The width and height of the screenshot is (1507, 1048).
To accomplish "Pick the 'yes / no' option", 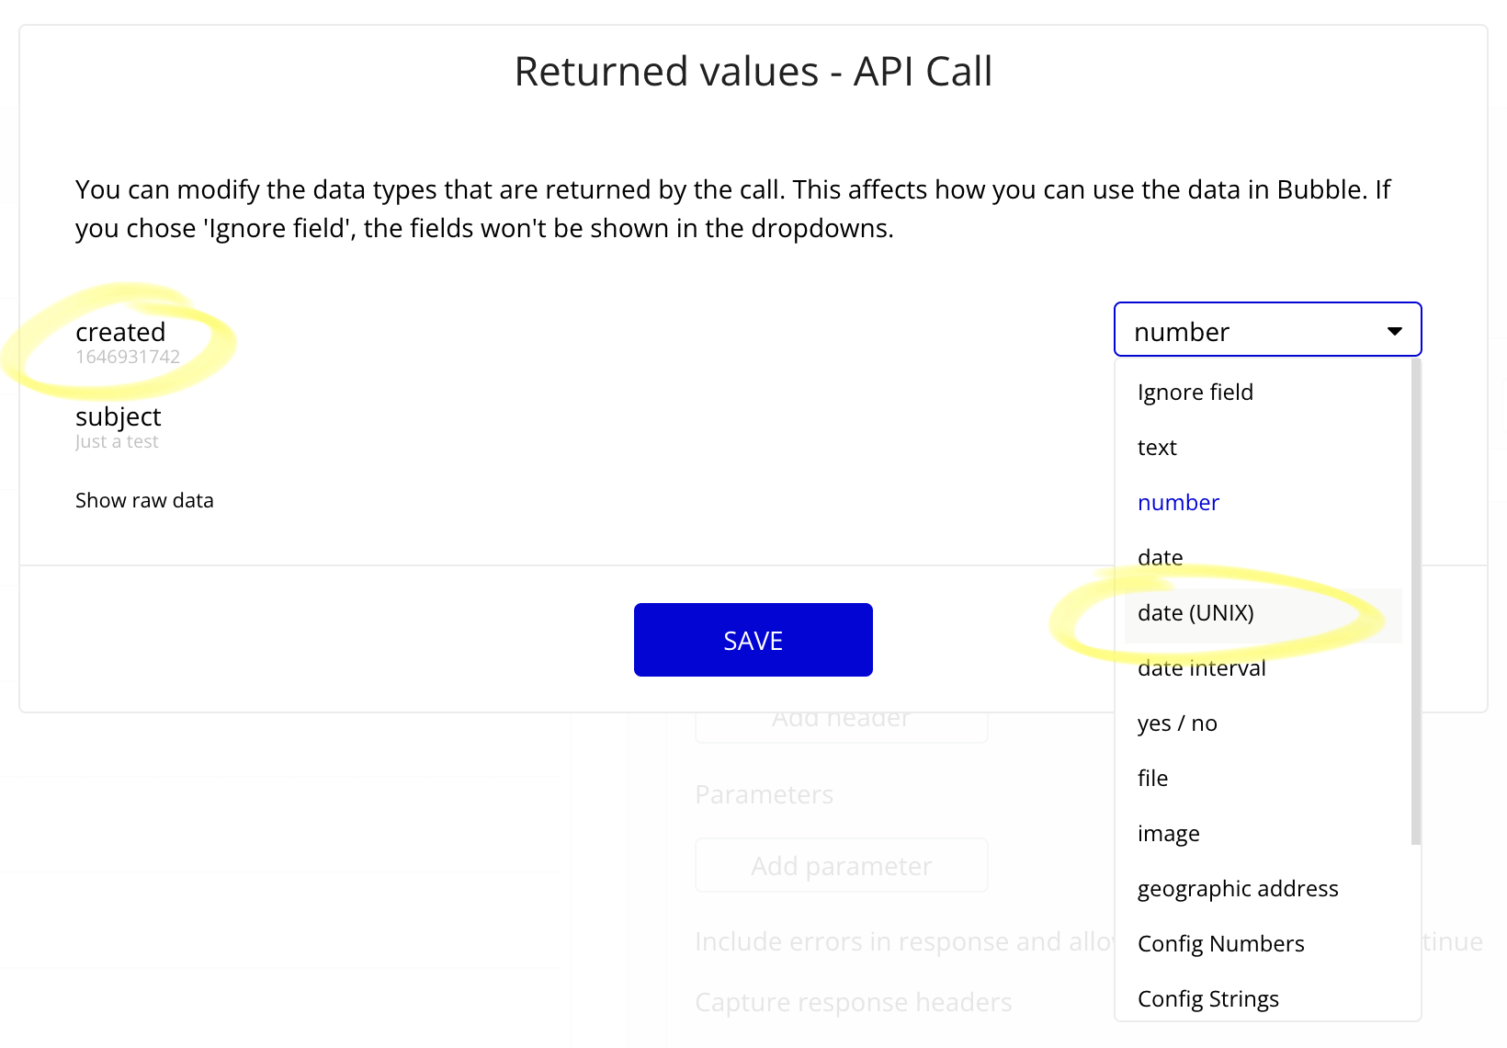I will tap(1177, 723).
